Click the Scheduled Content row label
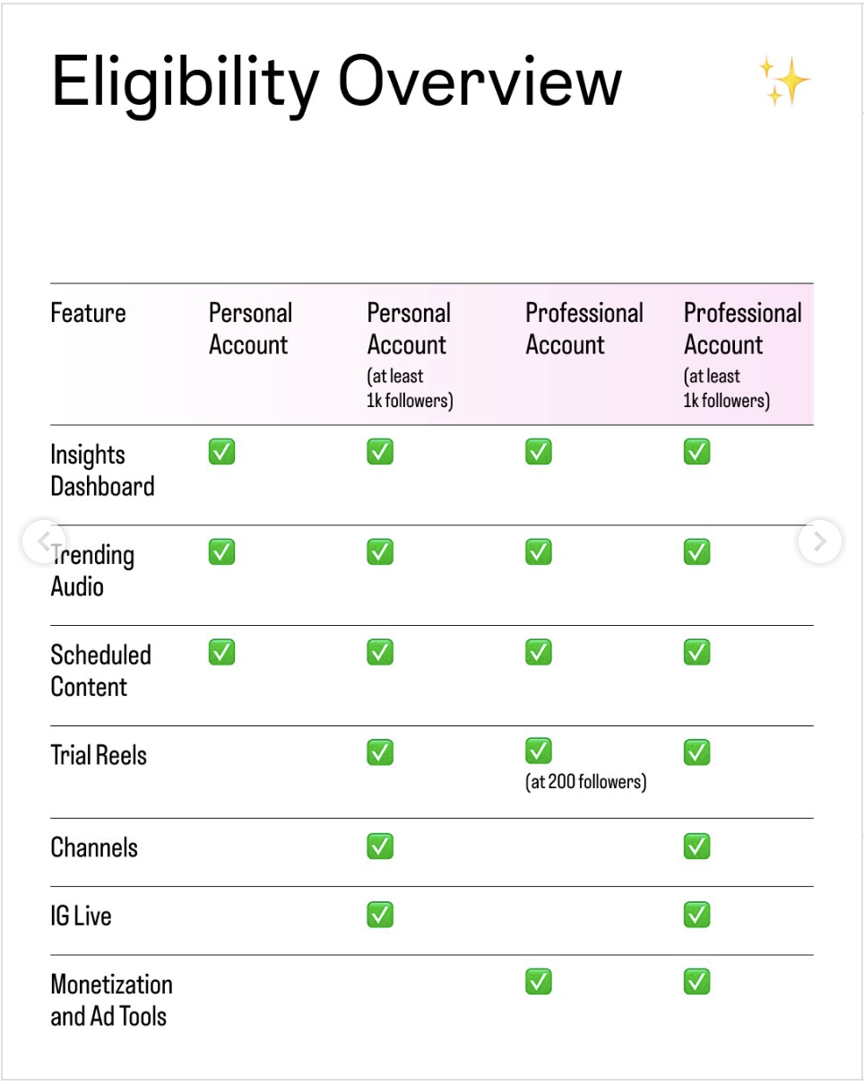The image size is (864, 1085). pyautogui.click(x=100, y=671)
